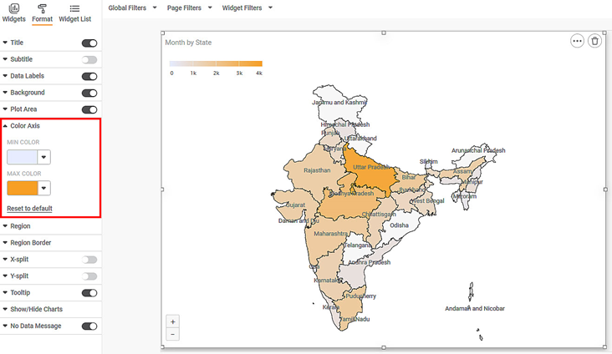The height and width of the screenshot is (354, 612).
Task: Open the Widget List icon
Action: tap(74, 8)
